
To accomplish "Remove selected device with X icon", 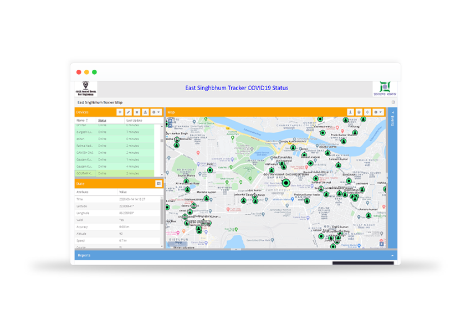I will pos(137,112).
